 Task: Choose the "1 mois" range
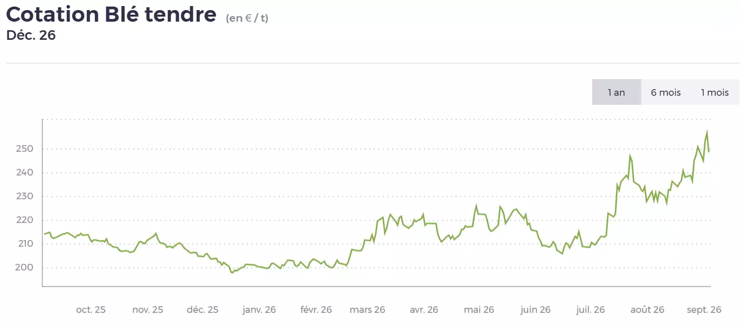point(715,92)
